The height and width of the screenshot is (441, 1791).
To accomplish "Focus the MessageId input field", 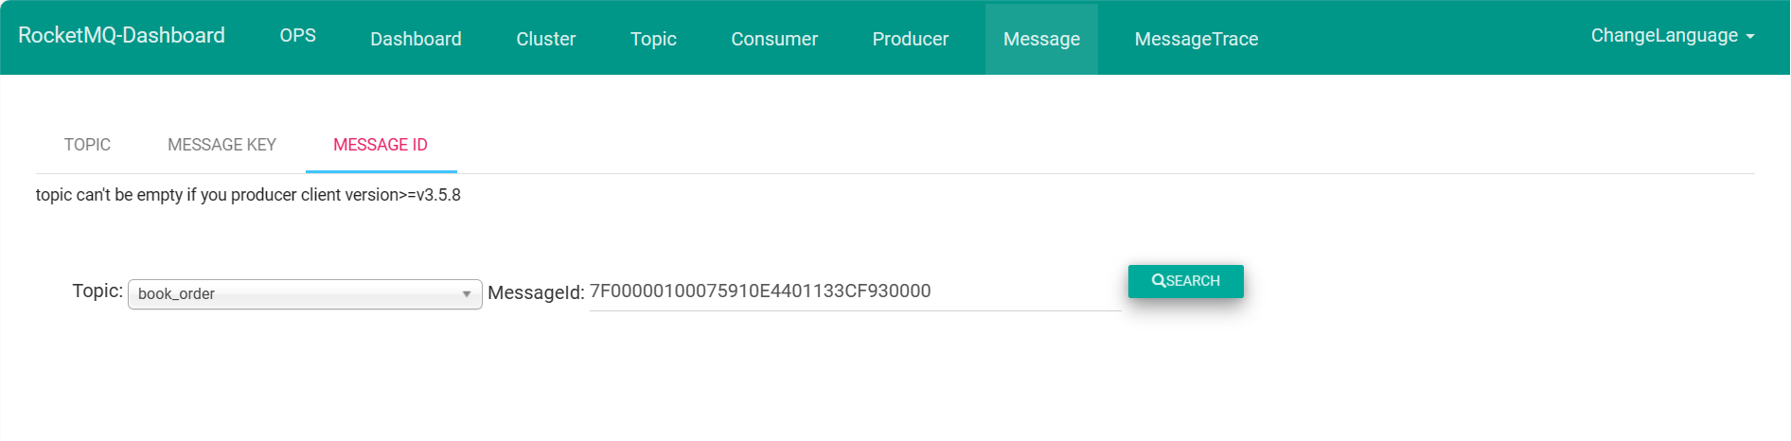I will 854,291.
